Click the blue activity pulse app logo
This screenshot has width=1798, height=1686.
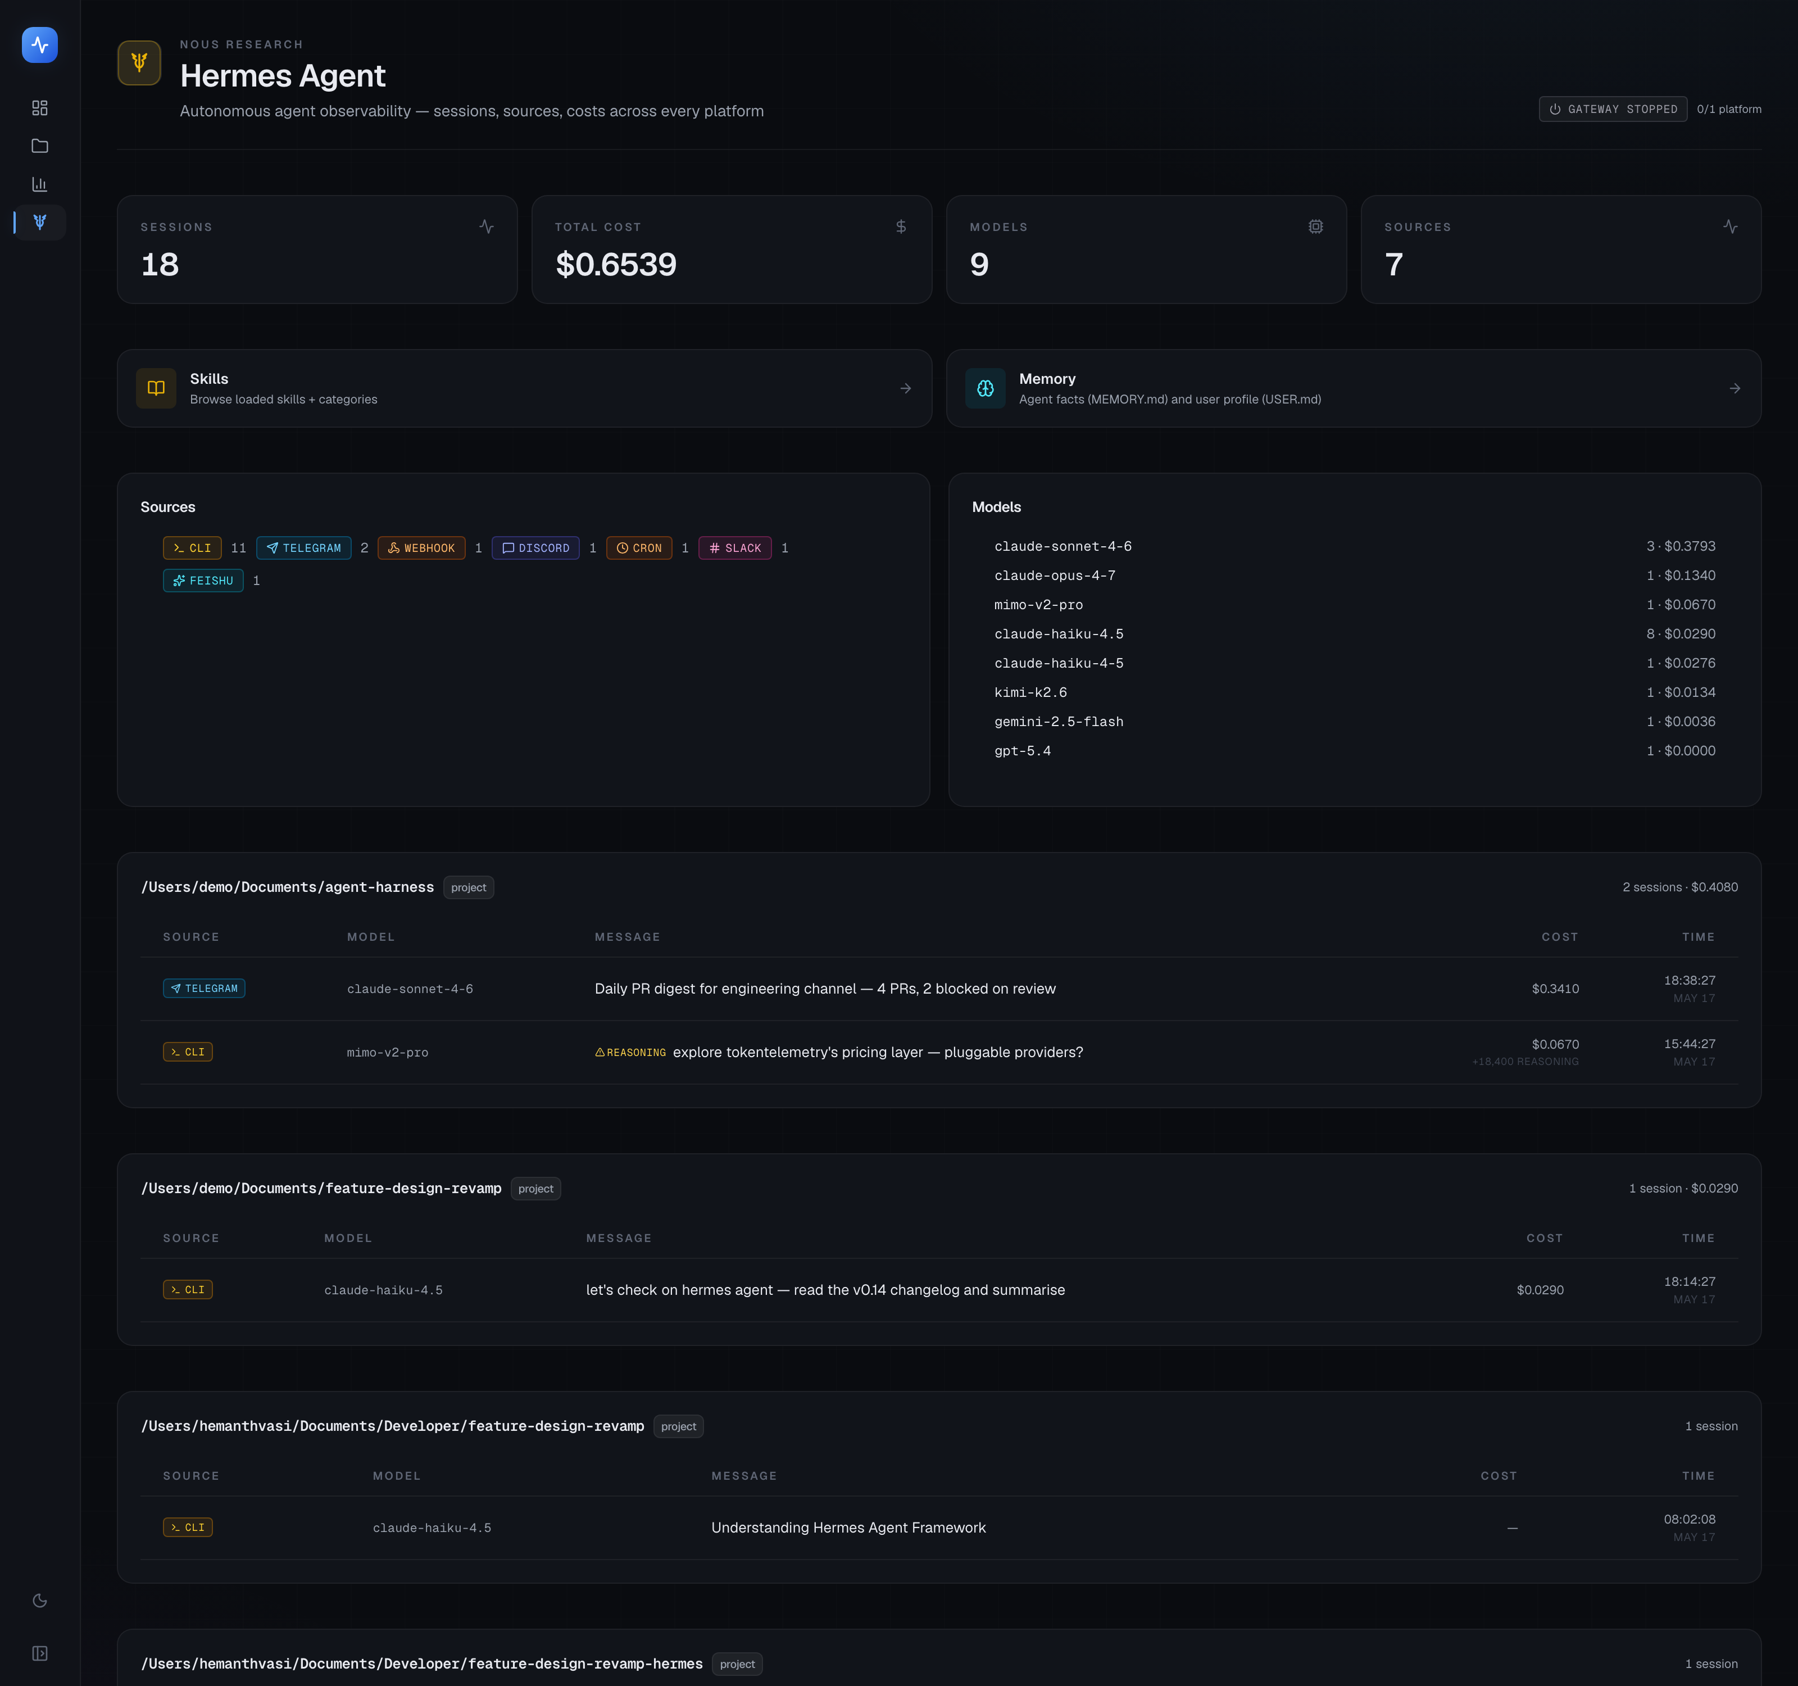(40, 45)
